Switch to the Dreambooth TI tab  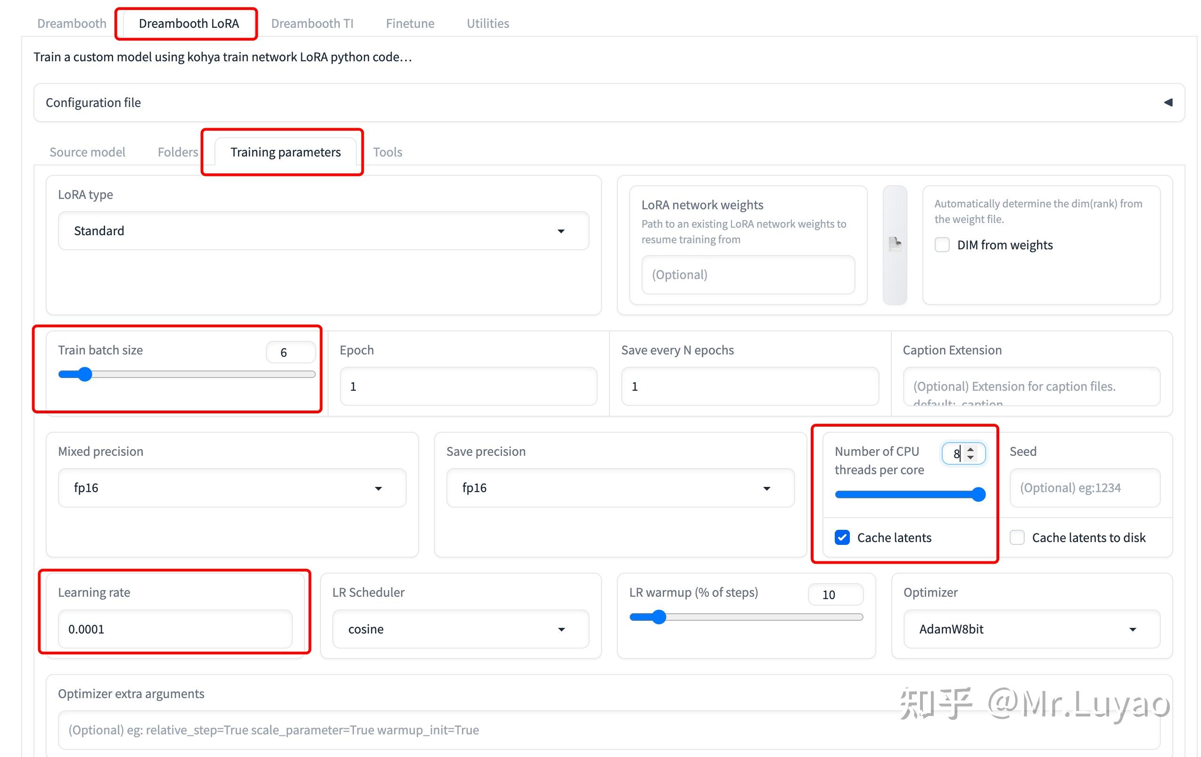click(312, 23)
